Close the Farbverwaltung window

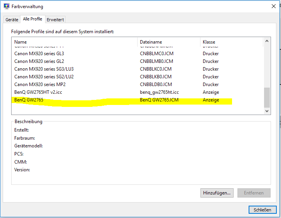point(273,6)
